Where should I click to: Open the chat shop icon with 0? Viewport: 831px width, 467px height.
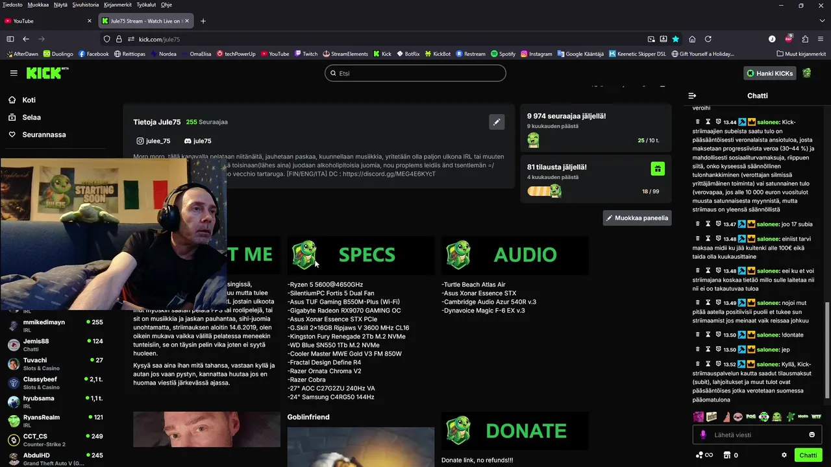coord(730,455)
